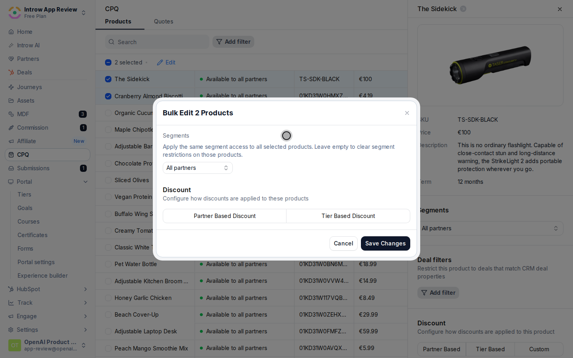Screen dimensions: 573x358
Task: Click the Portal monitor icon
Action: tap(11, 182)
